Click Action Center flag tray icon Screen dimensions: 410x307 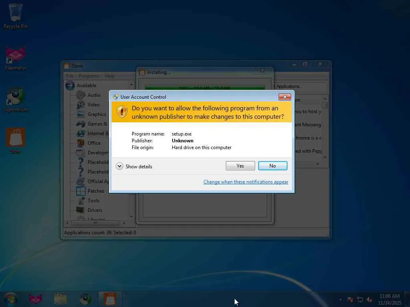[350, 300]
